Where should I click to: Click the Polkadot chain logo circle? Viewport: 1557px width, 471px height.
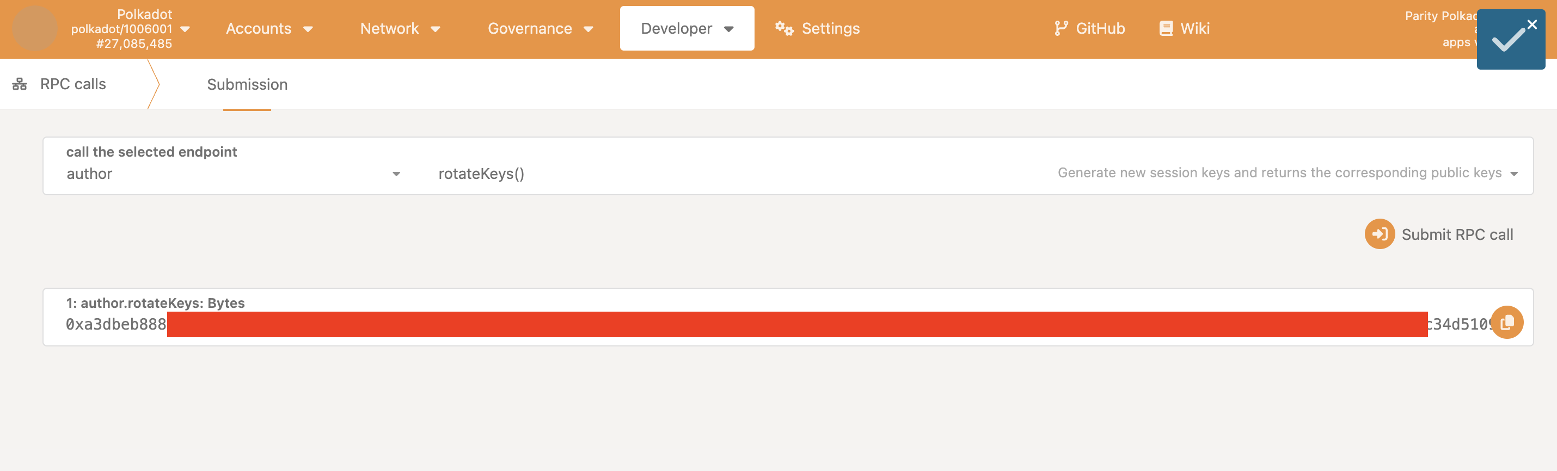[x=34, y=28]
